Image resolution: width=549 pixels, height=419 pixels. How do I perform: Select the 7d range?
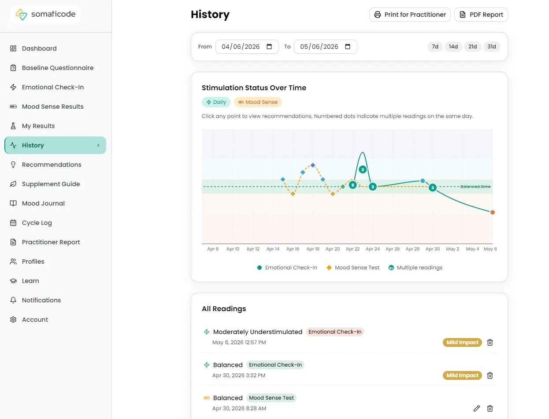click(x=435, y=47)
